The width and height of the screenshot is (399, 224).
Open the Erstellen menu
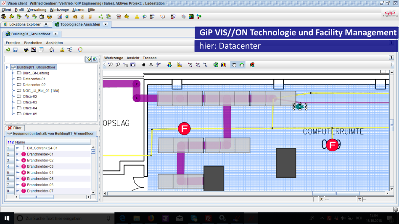pyautogui.click(x=13, y=43)
